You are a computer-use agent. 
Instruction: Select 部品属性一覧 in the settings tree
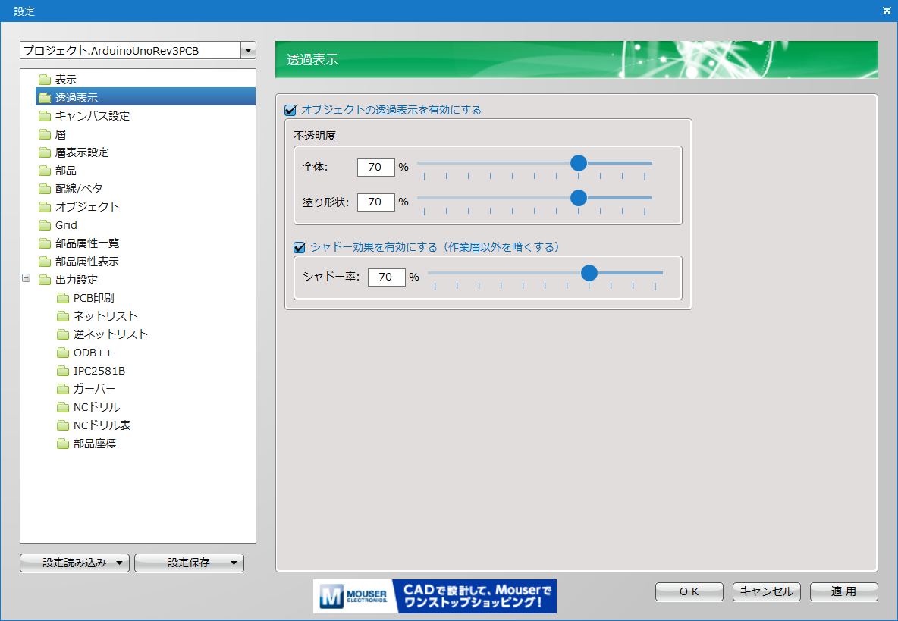tap(86, 243)
